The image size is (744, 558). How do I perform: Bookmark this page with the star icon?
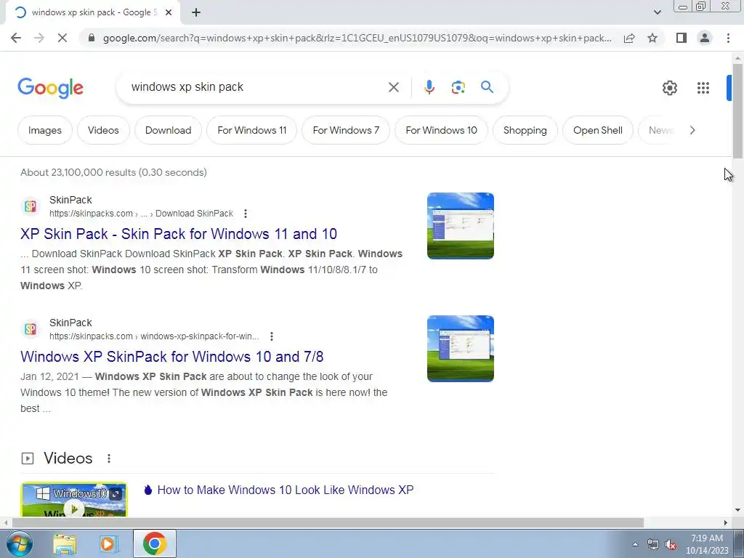(x=652, y=38)
